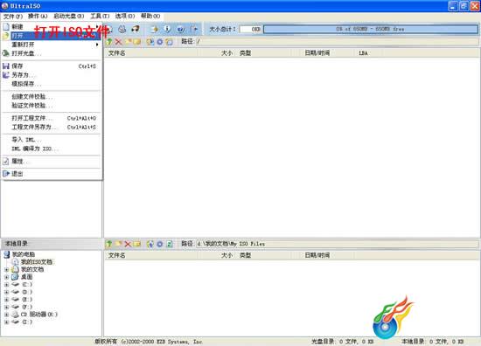Click the 文件名 column header in upper list
The width and height of the screenshot is (481, 346).
[116, 53]
